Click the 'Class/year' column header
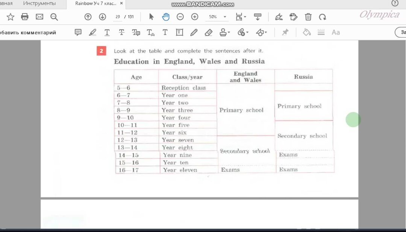This screenshot has width=406, height=232. (x=188, y=77)
